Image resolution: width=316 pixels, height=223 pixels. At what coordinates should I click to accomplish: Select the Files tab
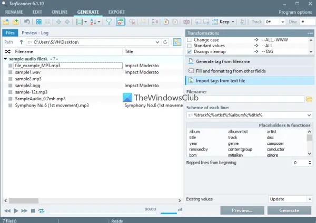pyautogui.click(x=10, y=33)
